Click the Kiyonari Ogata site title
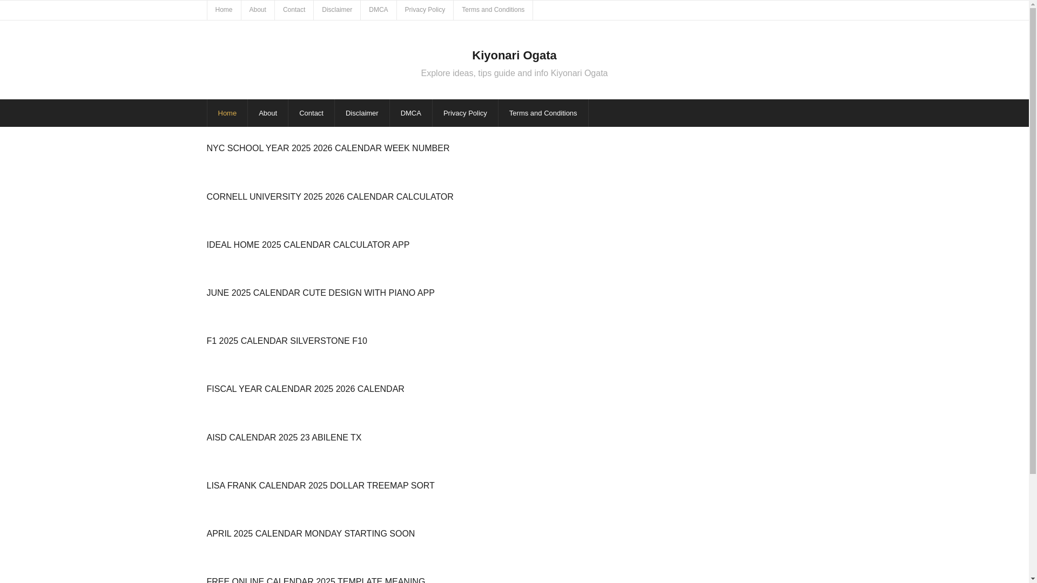Screen dimensions: 1037x583 pos(514,55)
